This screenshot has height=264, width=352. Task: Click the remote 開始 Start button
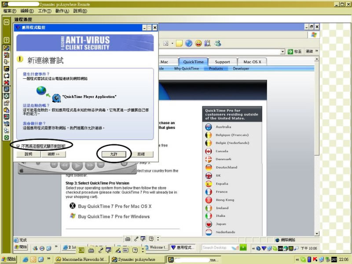coord(21,247)
